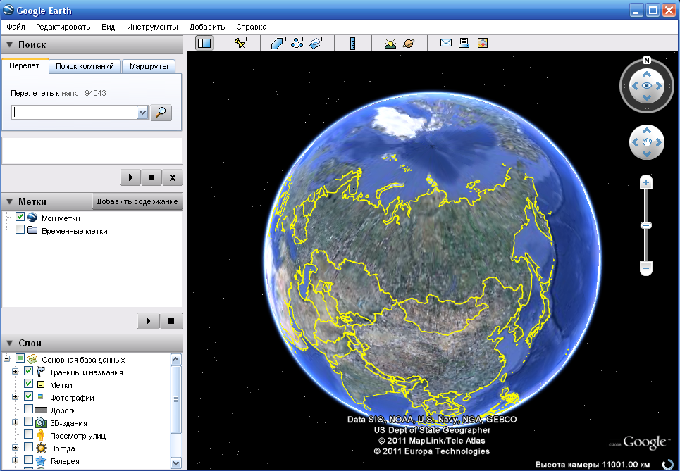Enable 3D-здания layer checkbox
This screenshot has width=680, height=471.
click(x=29, y=422)
